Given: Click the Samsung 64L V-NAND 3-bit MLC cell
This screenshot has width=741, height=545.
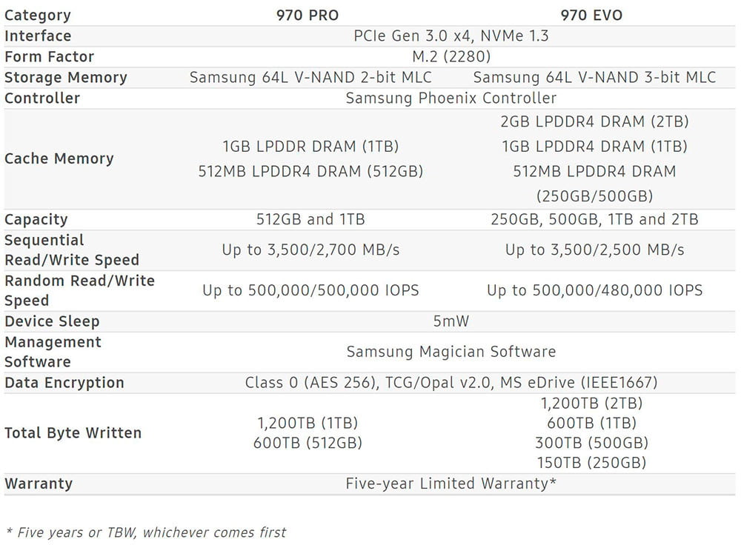Looking at the screenshot, I should click(x=594, y=77).
